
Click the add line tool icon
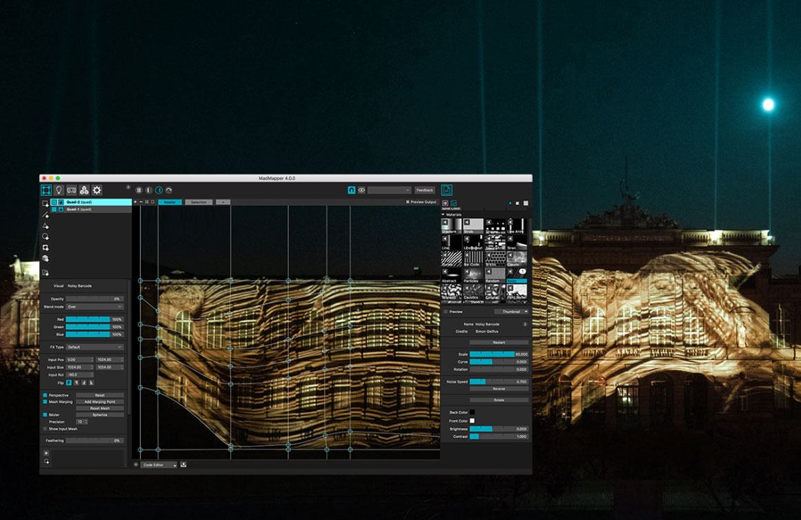[46, 214]
